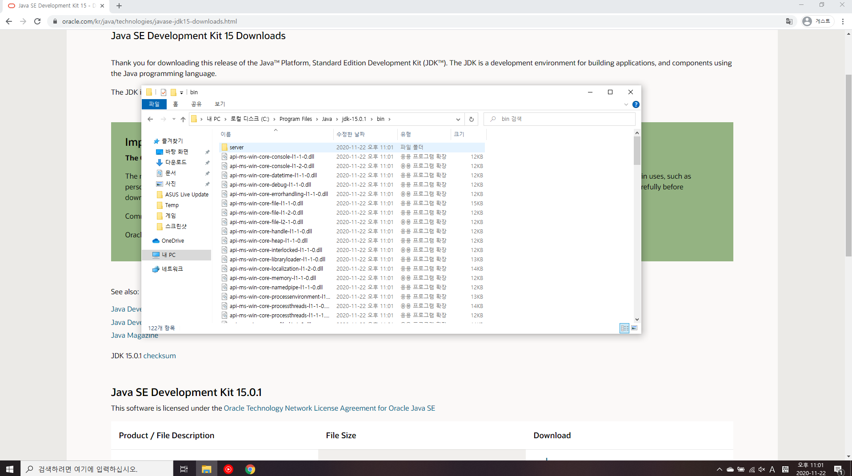Viewport: 852px width, 476px height.
Task: Open the 홈 ribbon tab
Action: point(175,104)
